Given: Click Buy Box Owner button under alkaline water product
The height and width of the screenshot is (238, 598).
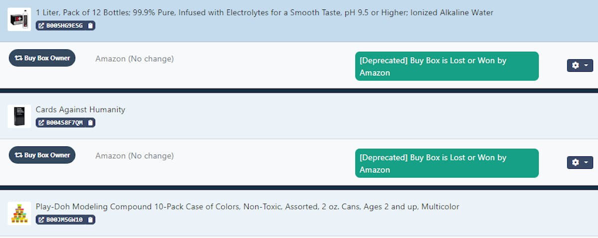Looking at the screenshot, I should point(42,58).
